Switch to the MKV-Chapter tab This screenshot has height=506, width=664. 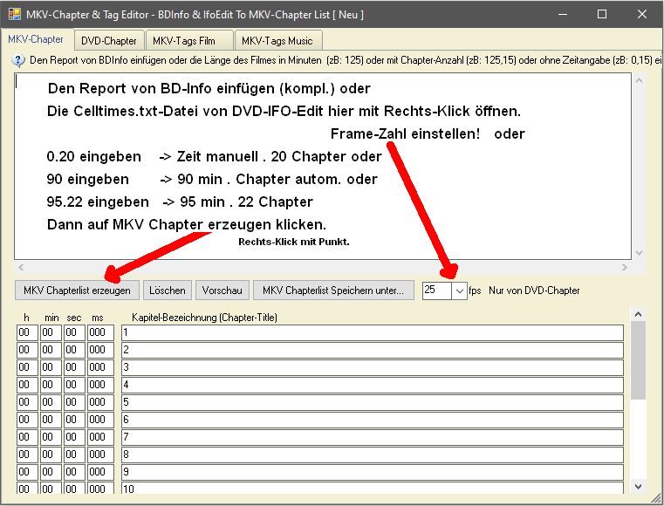tap(36, 39)
